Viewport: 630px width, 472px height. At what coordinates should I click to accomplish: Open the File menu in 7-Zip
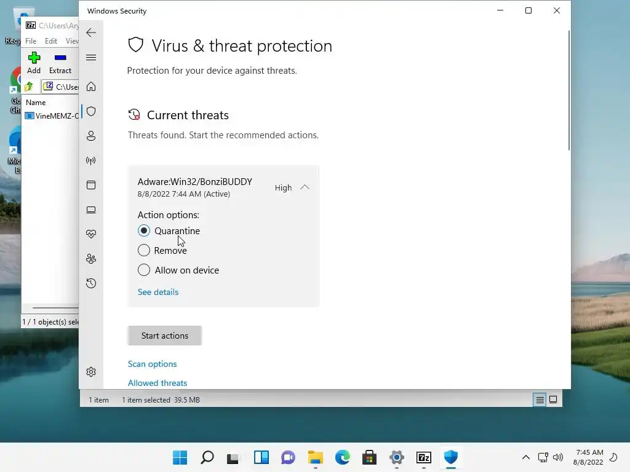pyautogui.click(x=31, y=41)
